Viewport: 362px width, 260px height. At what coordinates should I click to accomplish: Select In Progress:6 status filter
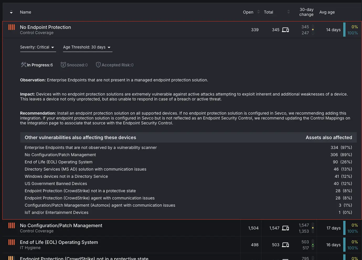(x=37, y=65)
